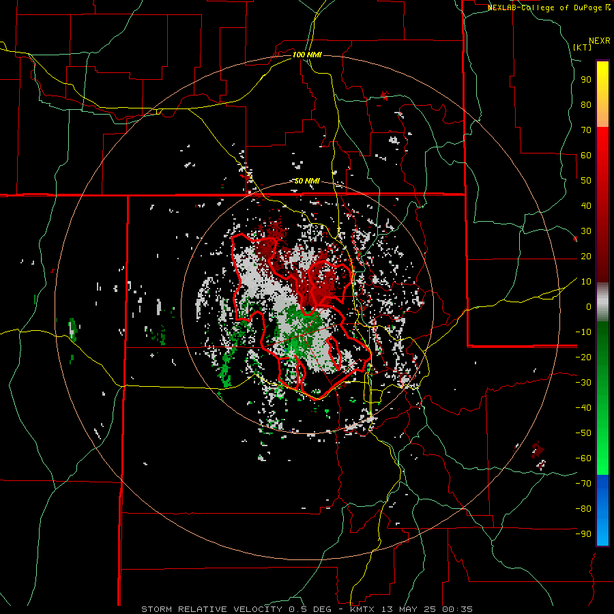
Task: Click the "-30" value on velocity scale
Action: (x=583, y=383)
